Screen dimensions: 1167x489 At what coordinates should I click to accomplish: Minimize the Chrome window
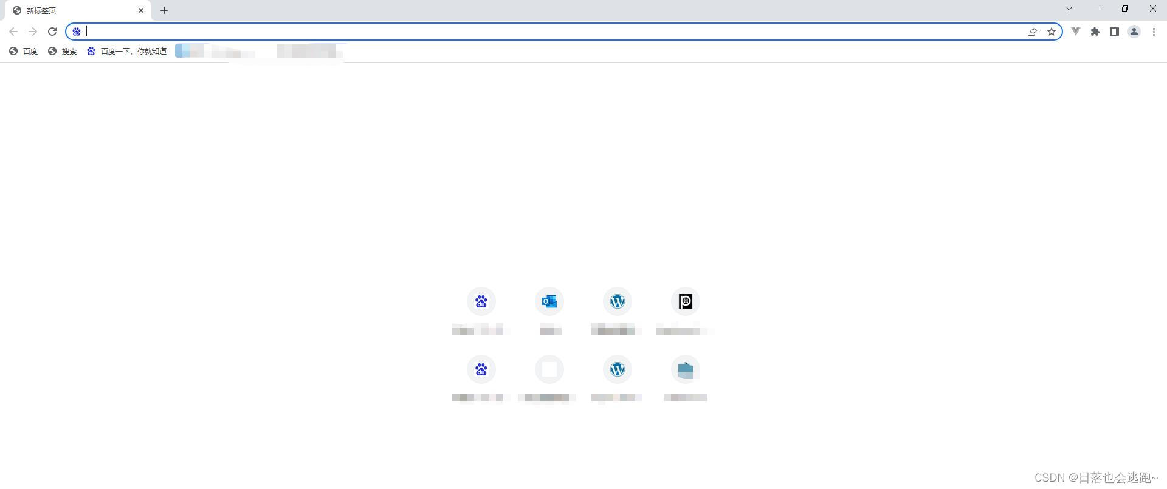[1097, 9]
